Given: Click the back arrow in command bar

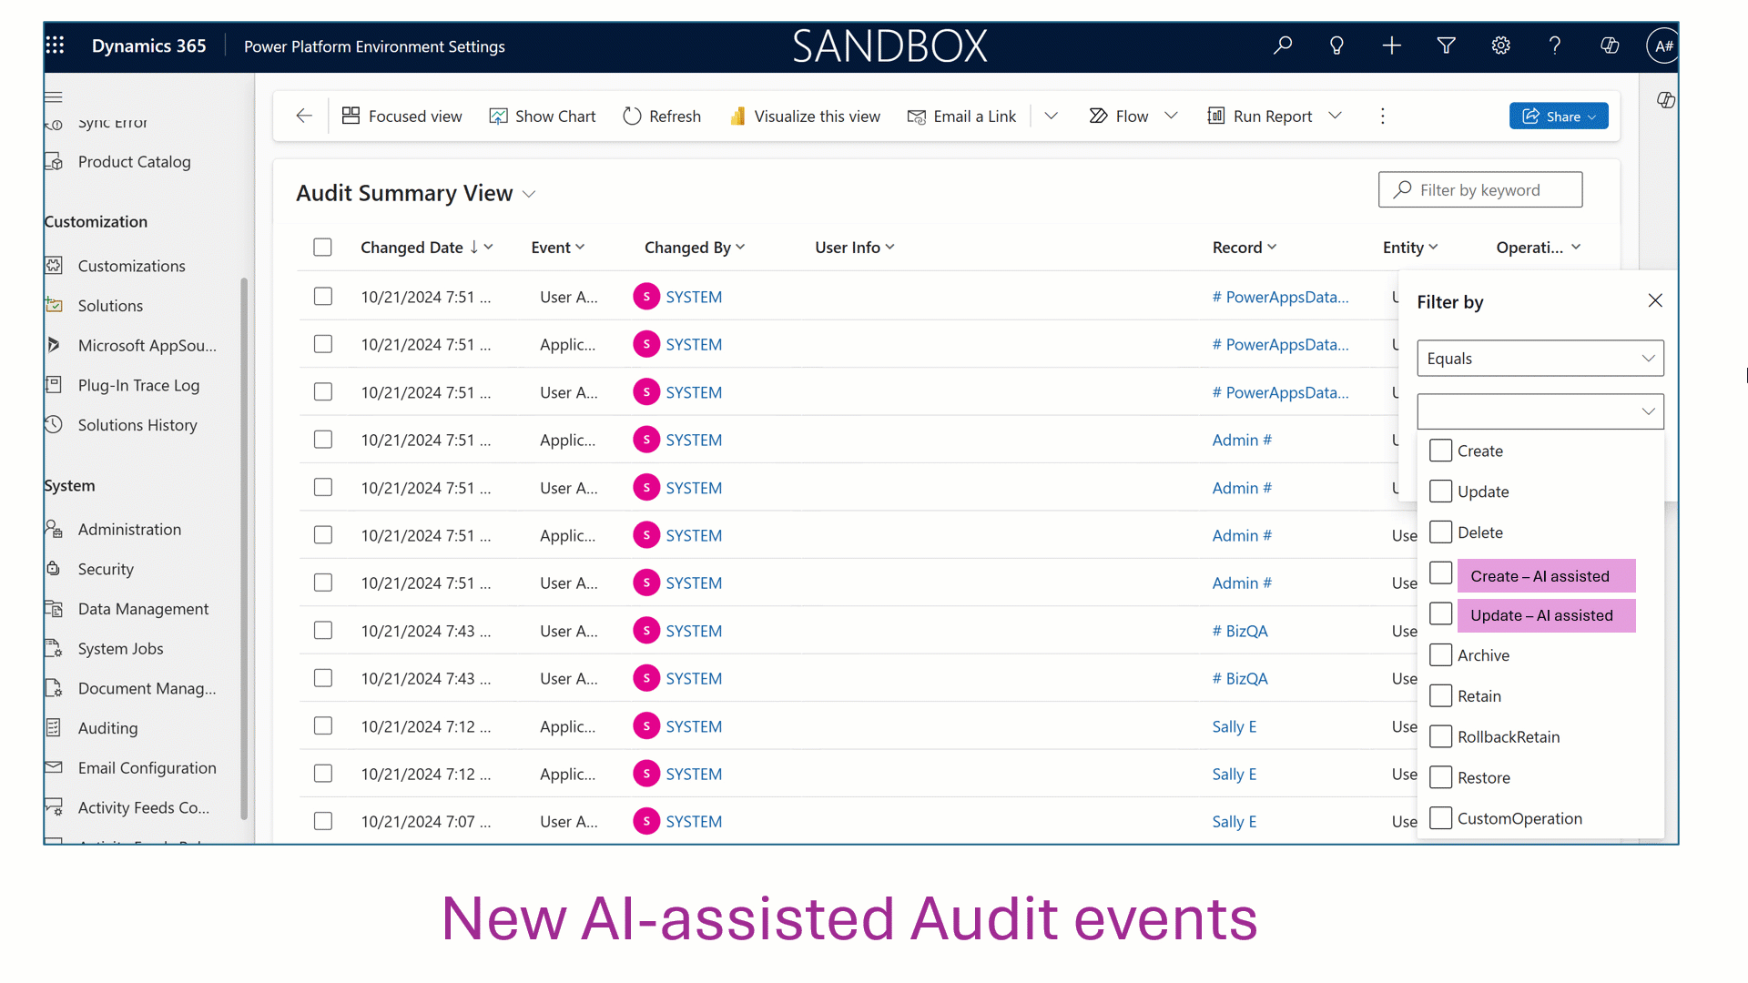Looking at the screenshot, I should tap(304, 116).
